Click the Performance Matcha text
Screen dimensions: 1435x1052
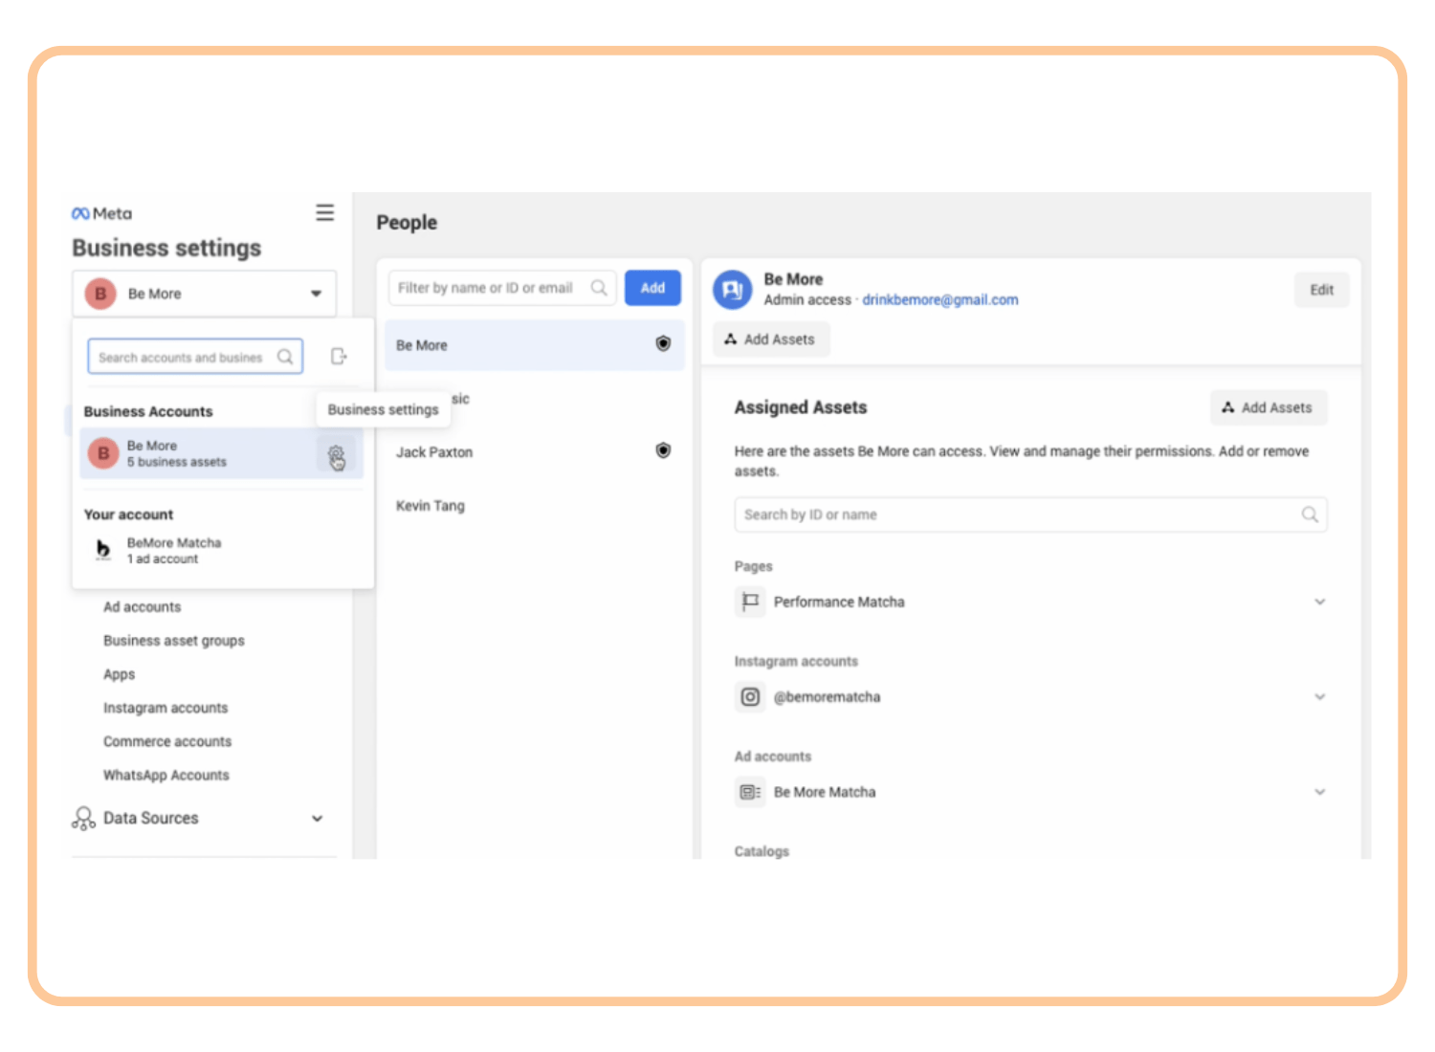pyautogui.click(x=839, y=602)
